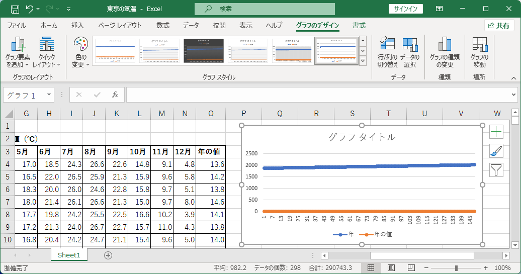Click the zoom in plus button

tap(486, 267)
